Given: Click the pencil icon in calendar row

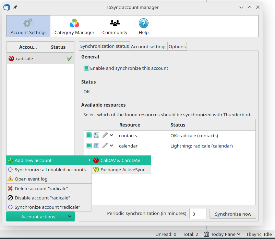Looking at the screenshot, I should (x=105, y=145).
